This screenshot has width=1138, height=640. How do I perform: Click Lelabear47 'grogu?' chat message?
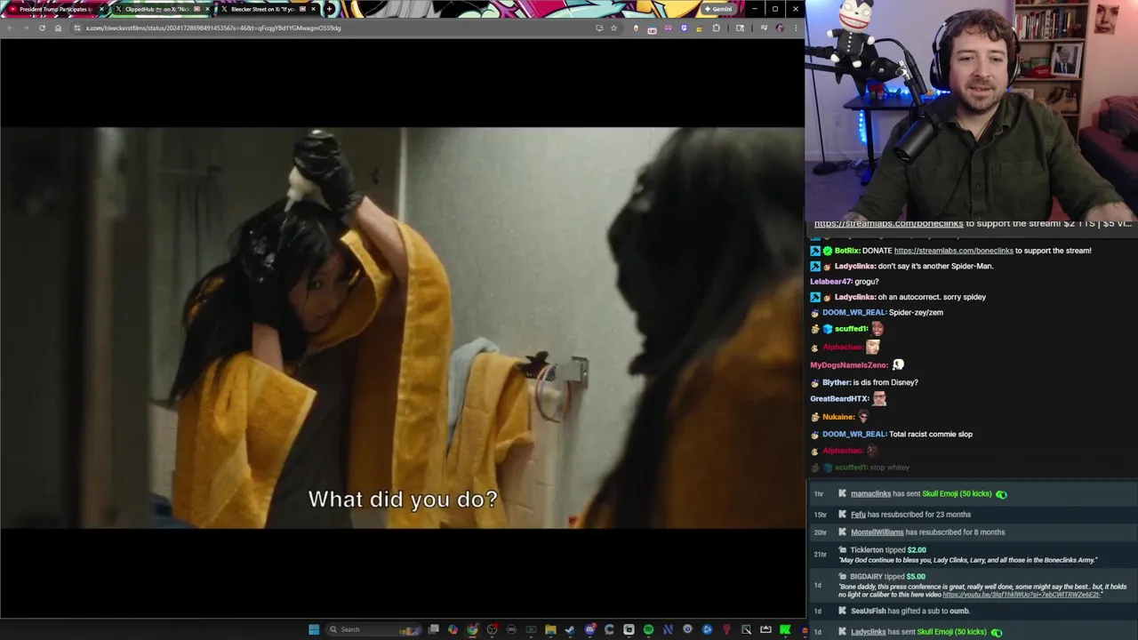point(845,281)
